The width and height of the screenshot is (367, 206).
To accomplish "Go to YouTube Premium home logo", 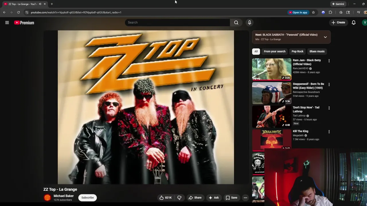I will (24, 23).
